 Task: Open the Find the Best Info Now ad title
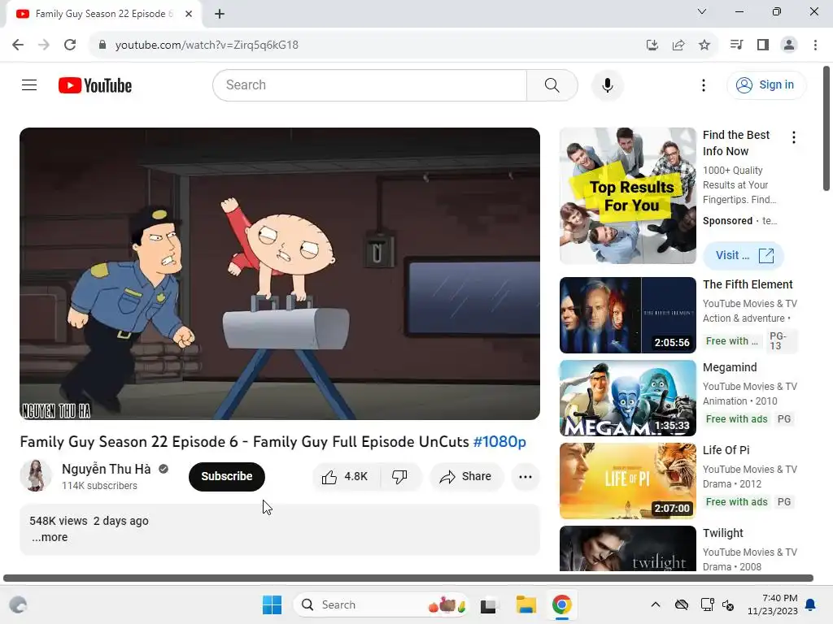[x=736, y=143]
